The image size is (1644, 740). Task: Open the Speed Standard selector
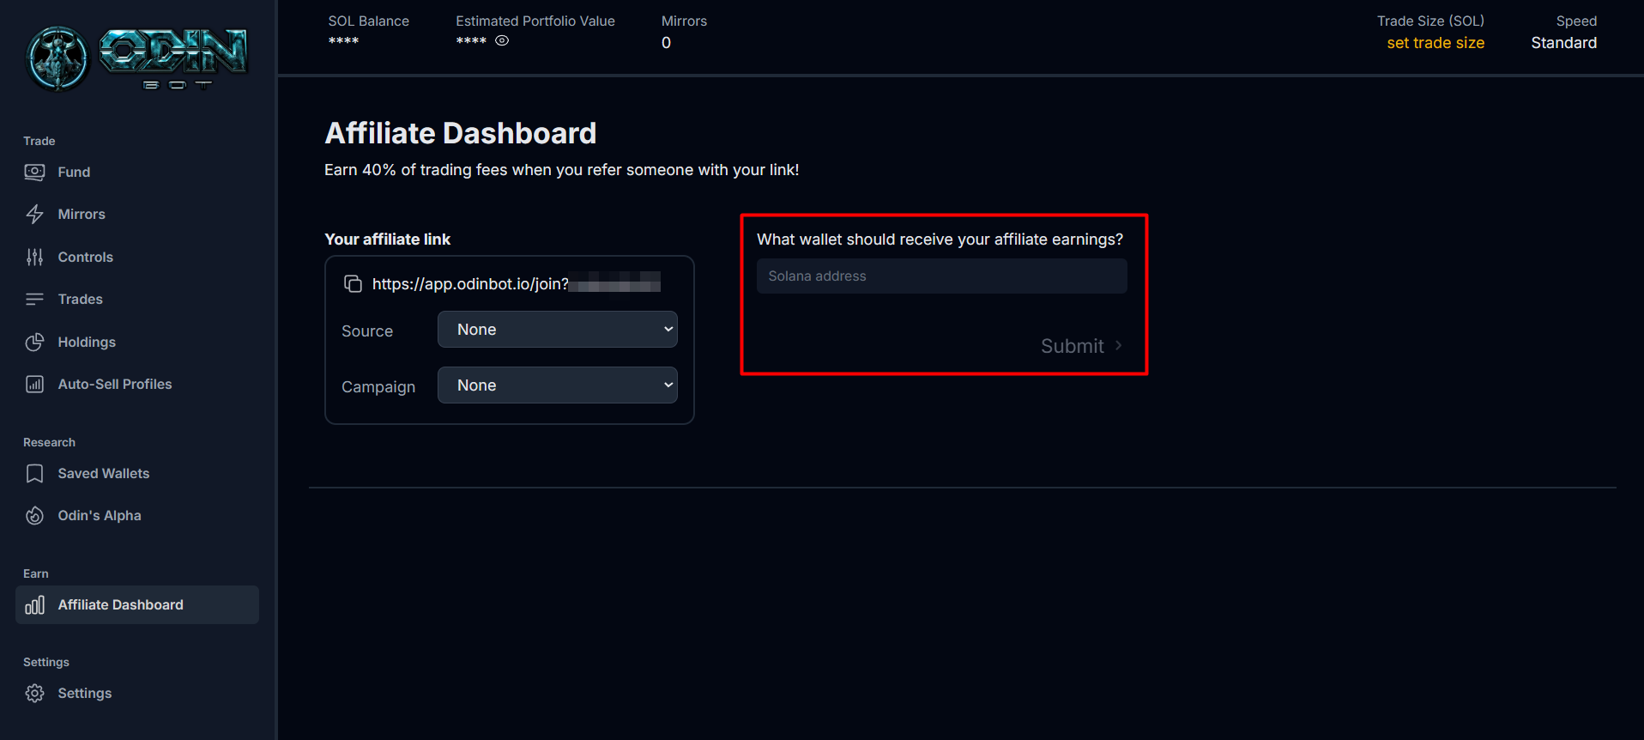(x=1563, y=43)
